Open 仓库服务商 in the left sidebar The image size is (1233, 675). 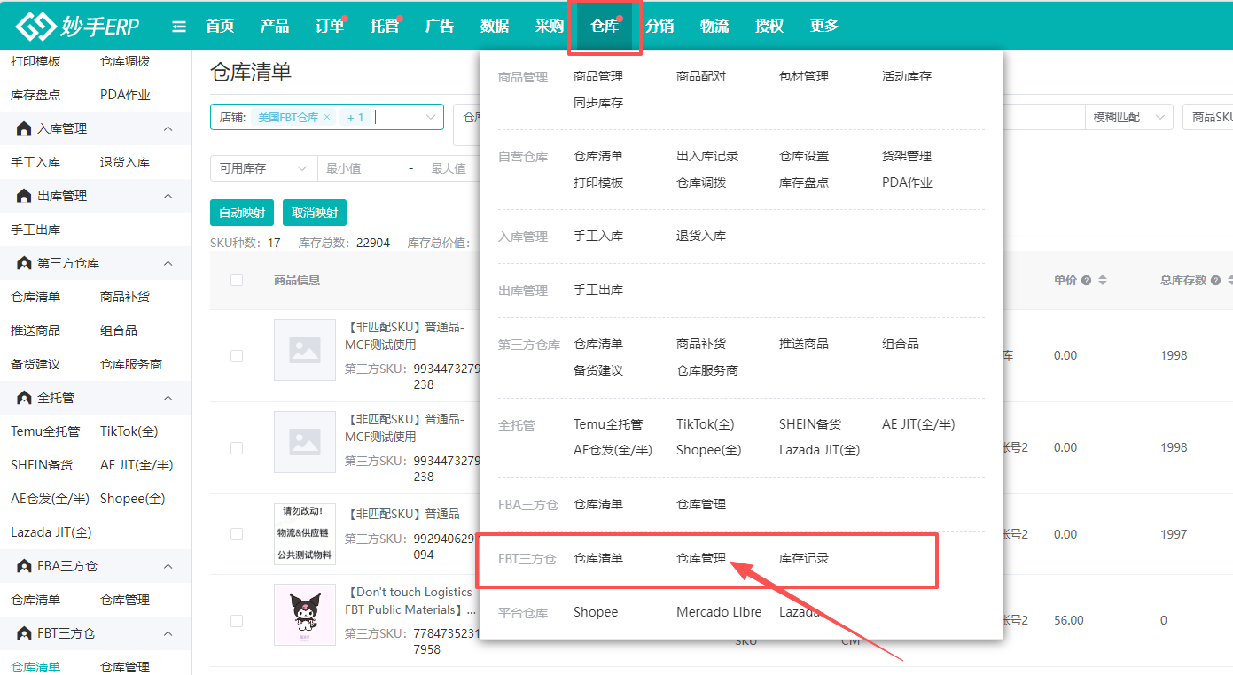[131, 365]
